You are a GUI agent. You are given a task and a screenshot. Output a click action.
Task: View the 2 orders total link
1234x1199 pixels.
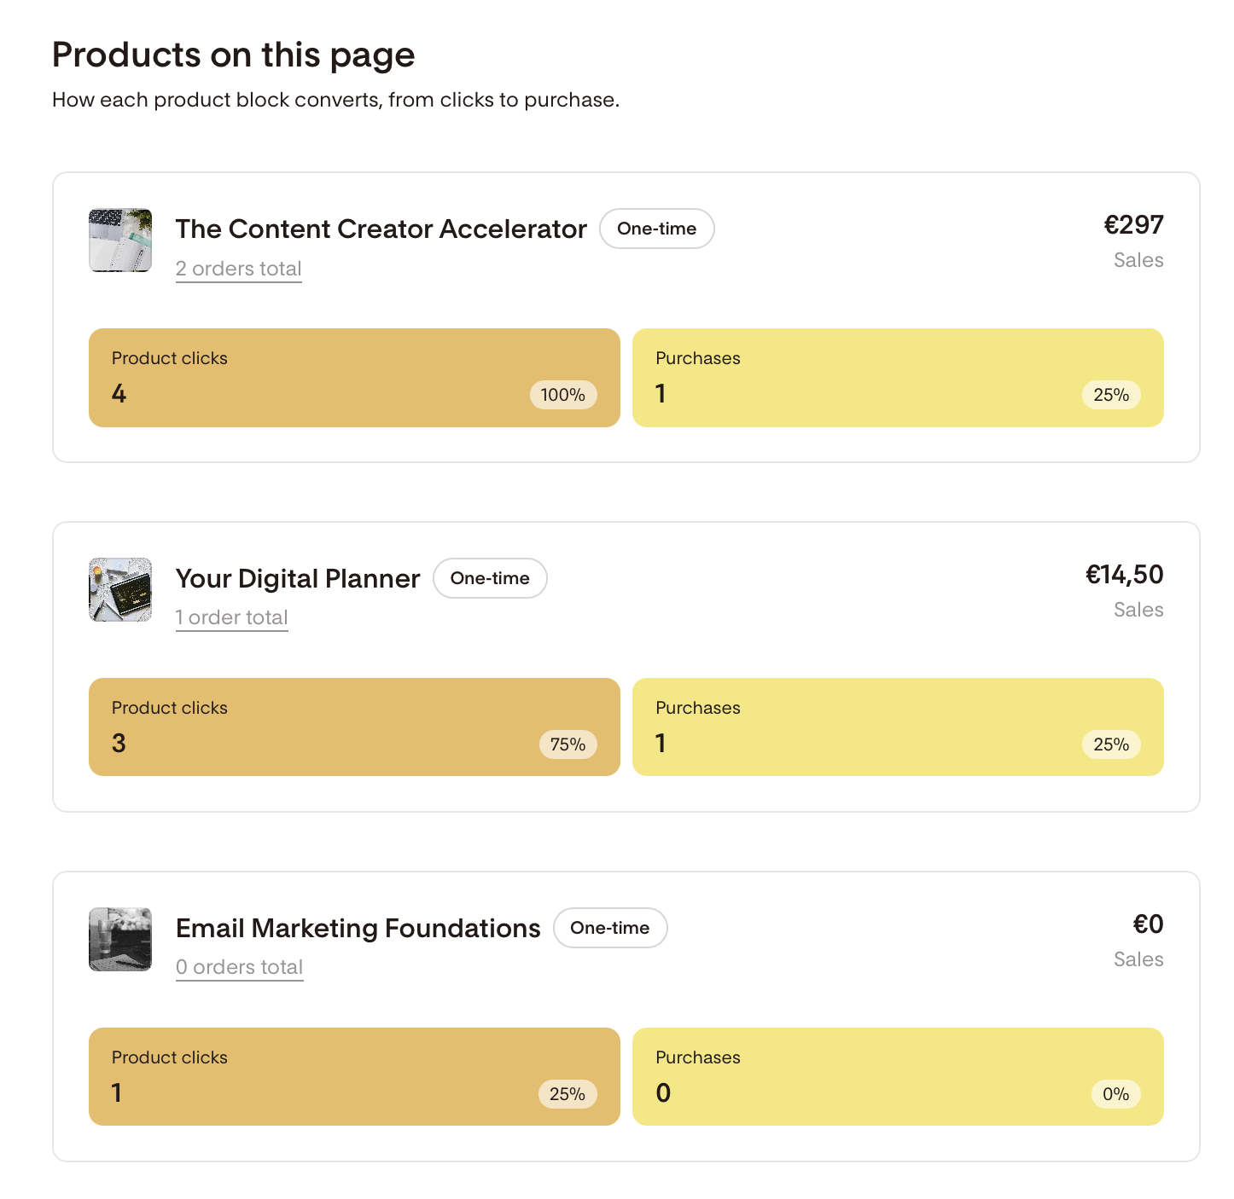pos(239,269)
